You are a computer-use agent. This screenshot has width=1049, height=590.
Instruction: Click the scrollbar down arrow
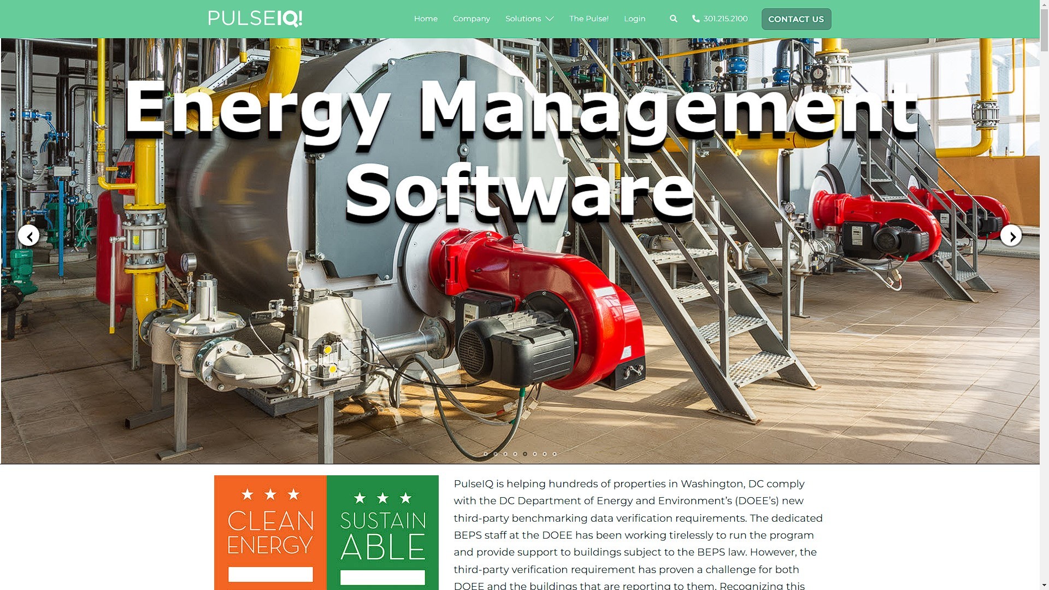tap(1044, 585)
